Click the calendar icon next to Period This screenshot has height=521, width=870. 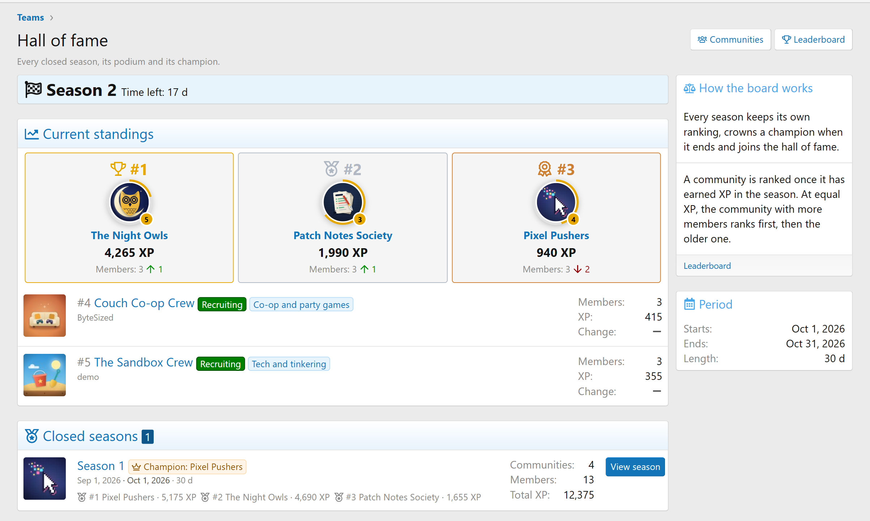pos(689,304)
